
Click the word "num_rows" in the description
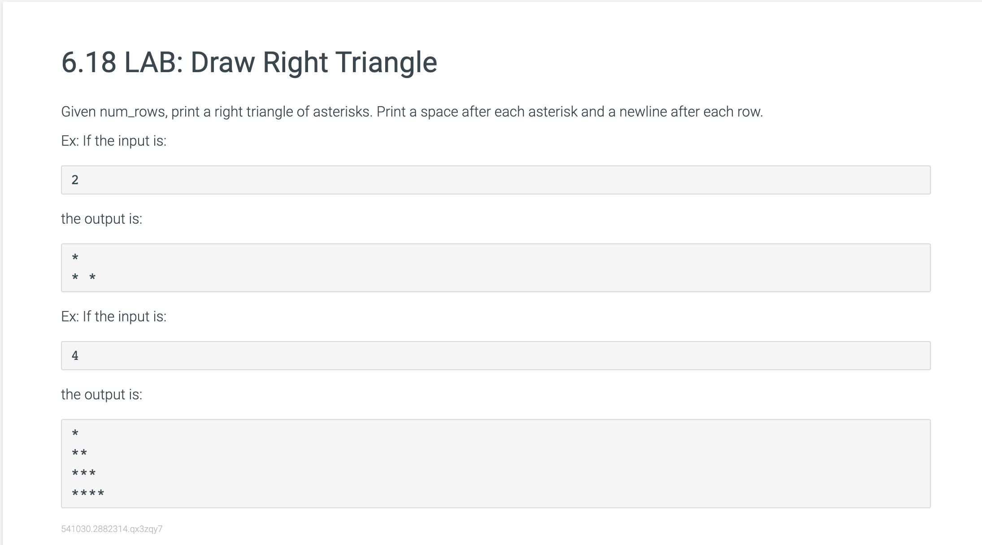click(x=132, y=112)
